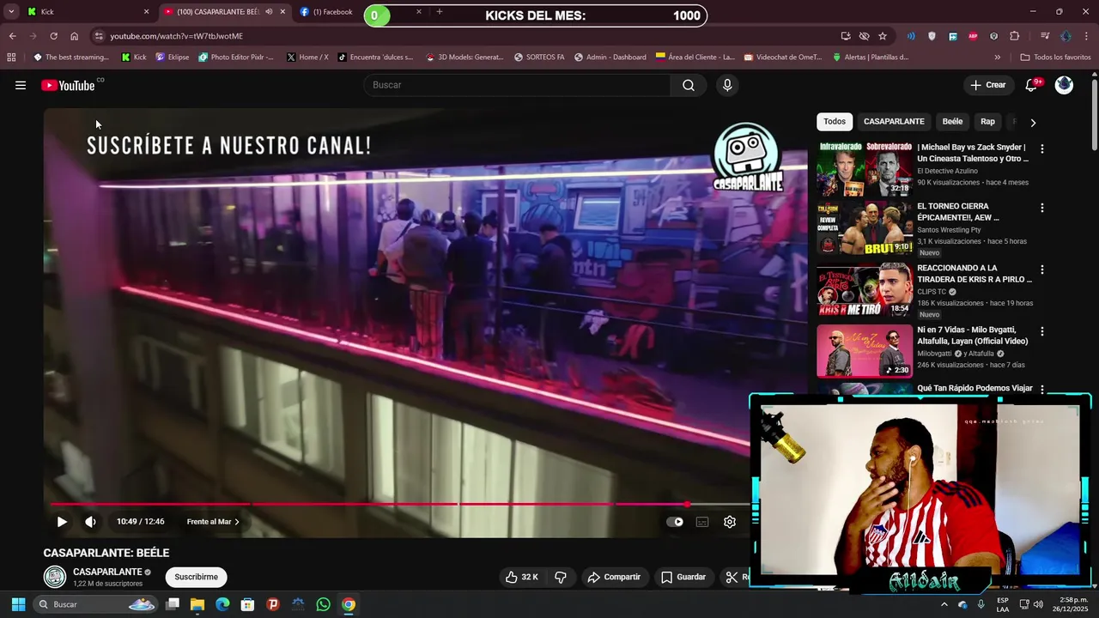Go to the browser home page

tap(74, 36)
